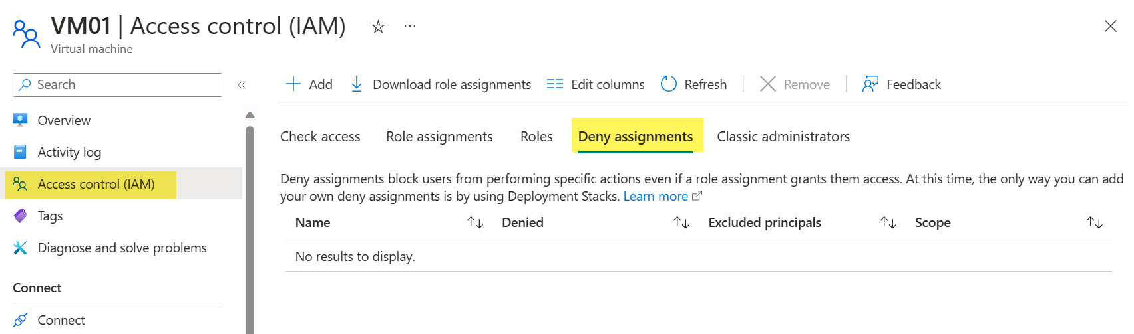Open Overview in the left sidebar
This screenshot has height=334, width=1134.
pos(64,120)
